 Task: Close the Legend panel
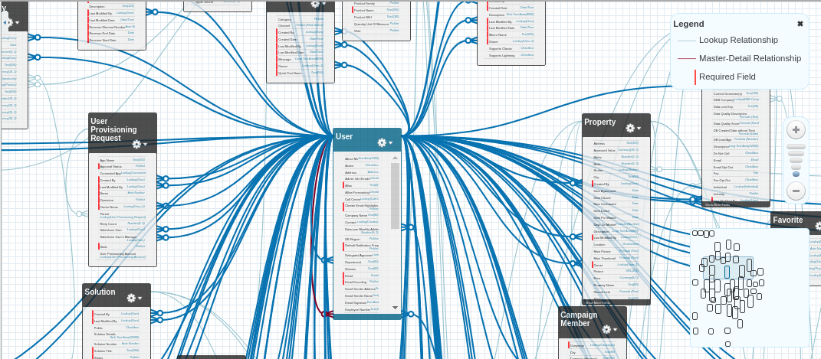click(800, 24)
